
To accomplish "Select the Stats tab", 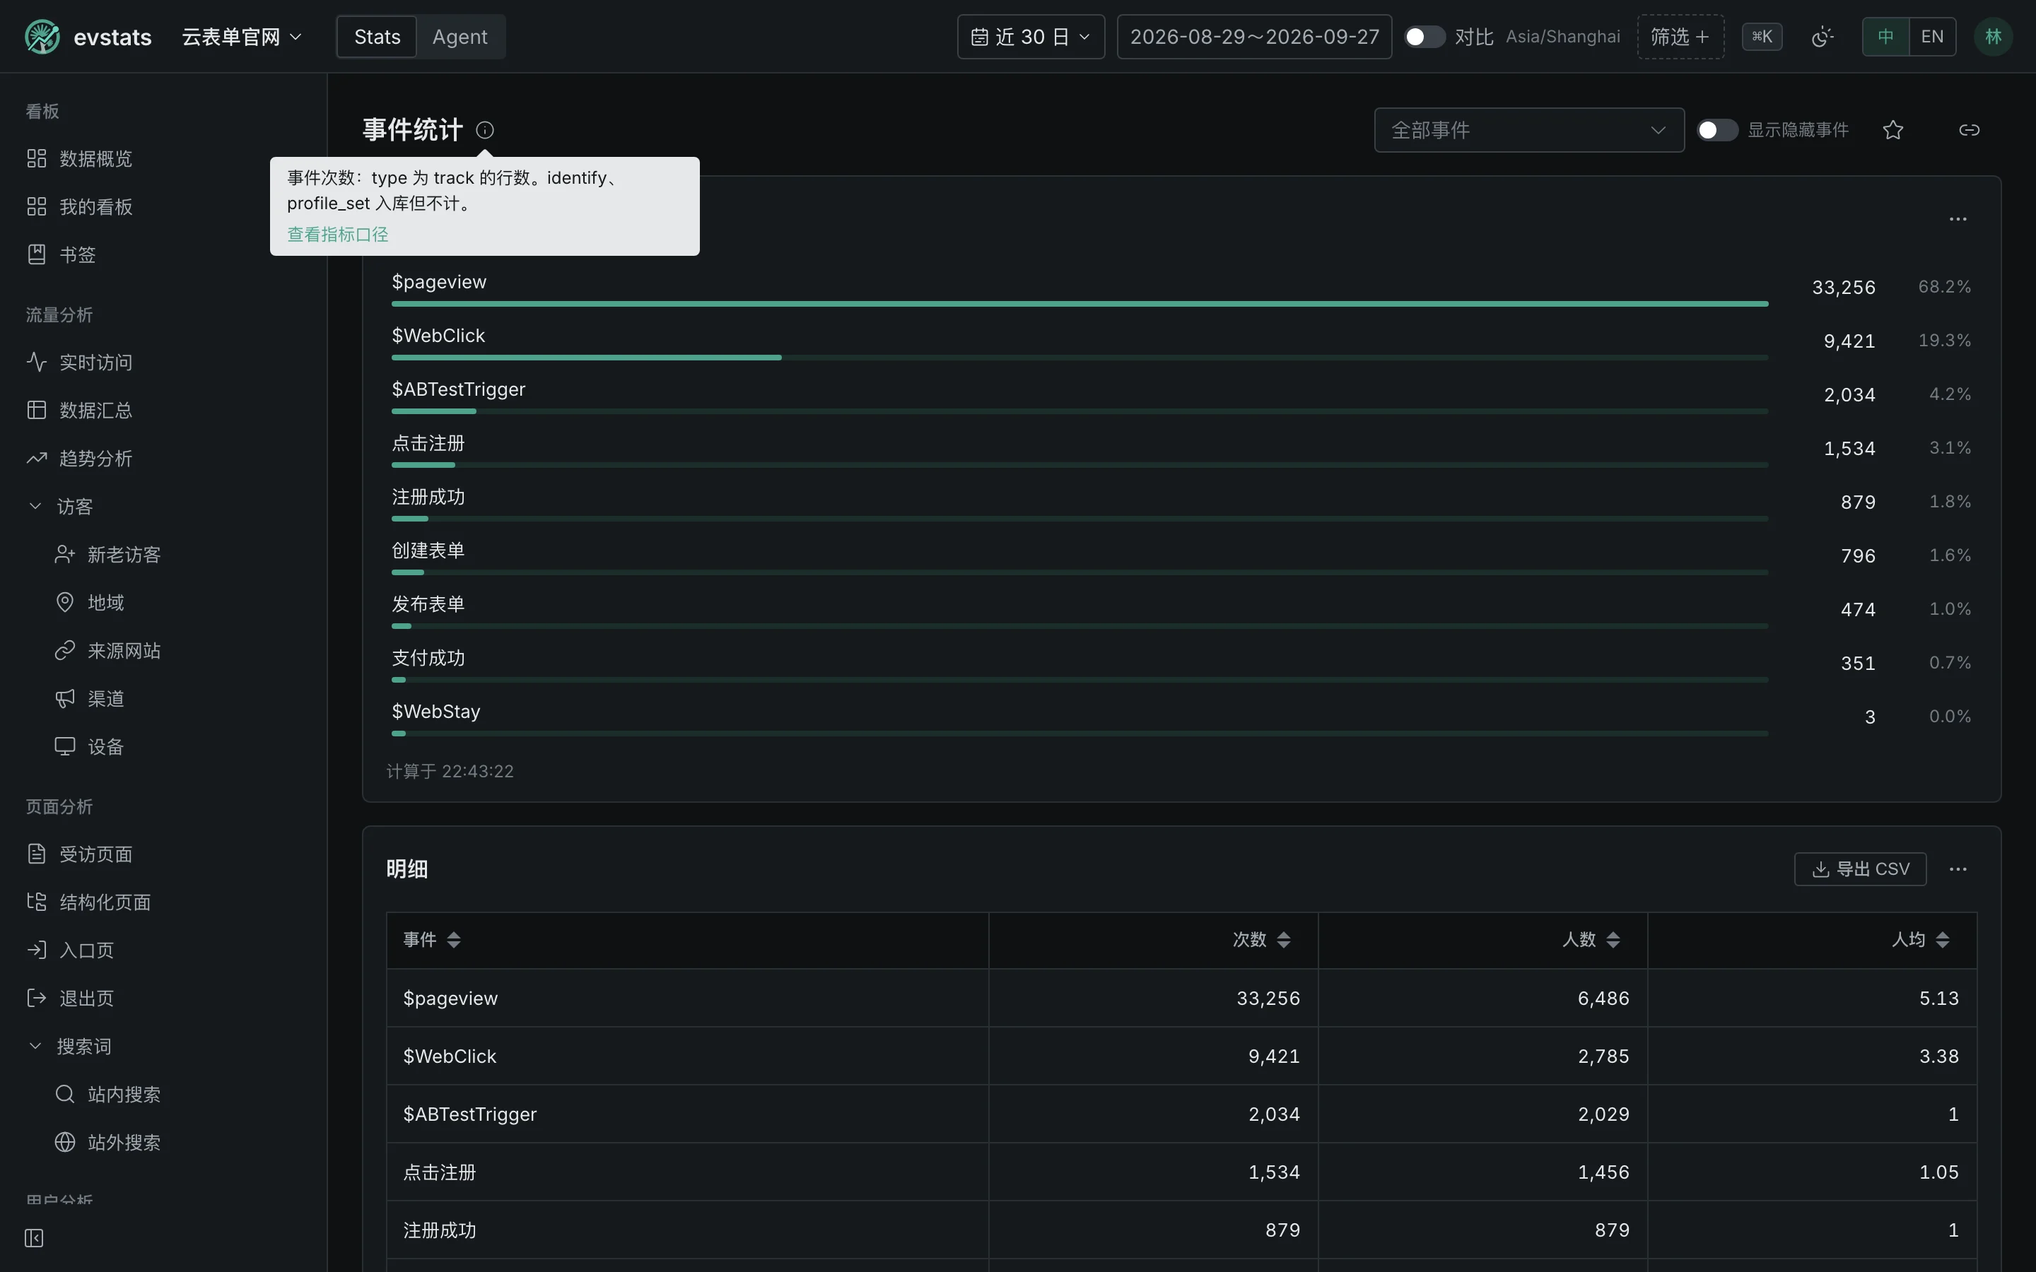I will coord(377,37).
